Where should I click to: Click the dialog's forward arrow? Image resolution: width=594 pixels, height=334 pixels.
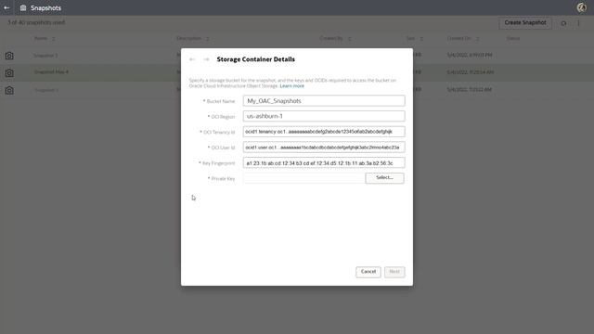pyautogui.click(x=206, y=59)
